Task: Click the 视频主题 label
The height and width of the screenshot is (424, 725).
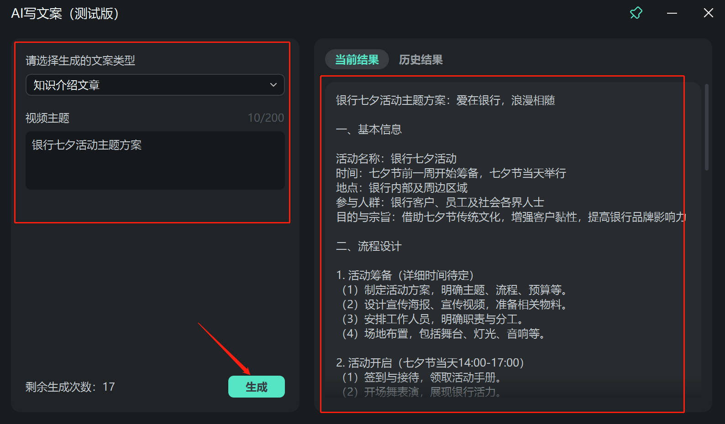Action: click(x=47, y=118)
